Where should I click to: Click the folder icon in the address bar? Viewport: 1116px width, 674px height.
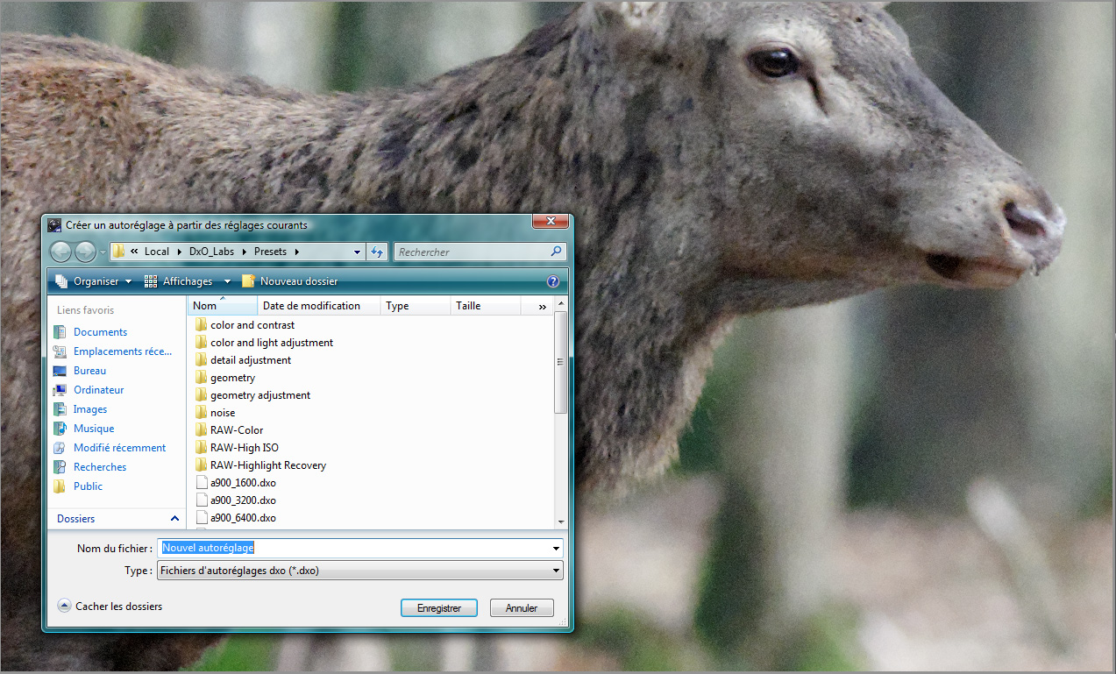coord(119,252)
